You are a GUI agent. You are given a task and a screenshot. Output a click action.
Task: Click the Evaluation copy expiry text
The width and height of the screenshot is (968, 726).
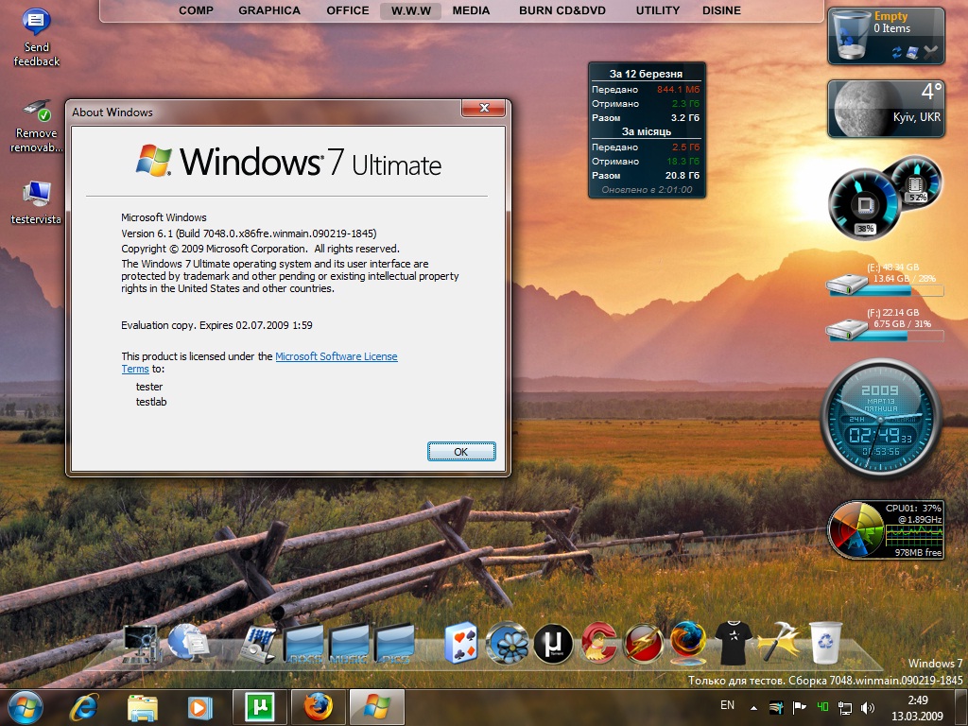tap(216, 325)
